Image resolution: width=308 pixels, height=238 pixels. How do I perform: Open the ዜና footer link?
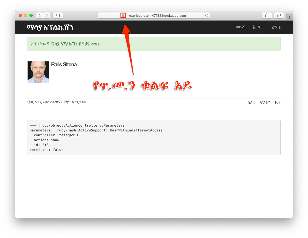pos(278,103)
